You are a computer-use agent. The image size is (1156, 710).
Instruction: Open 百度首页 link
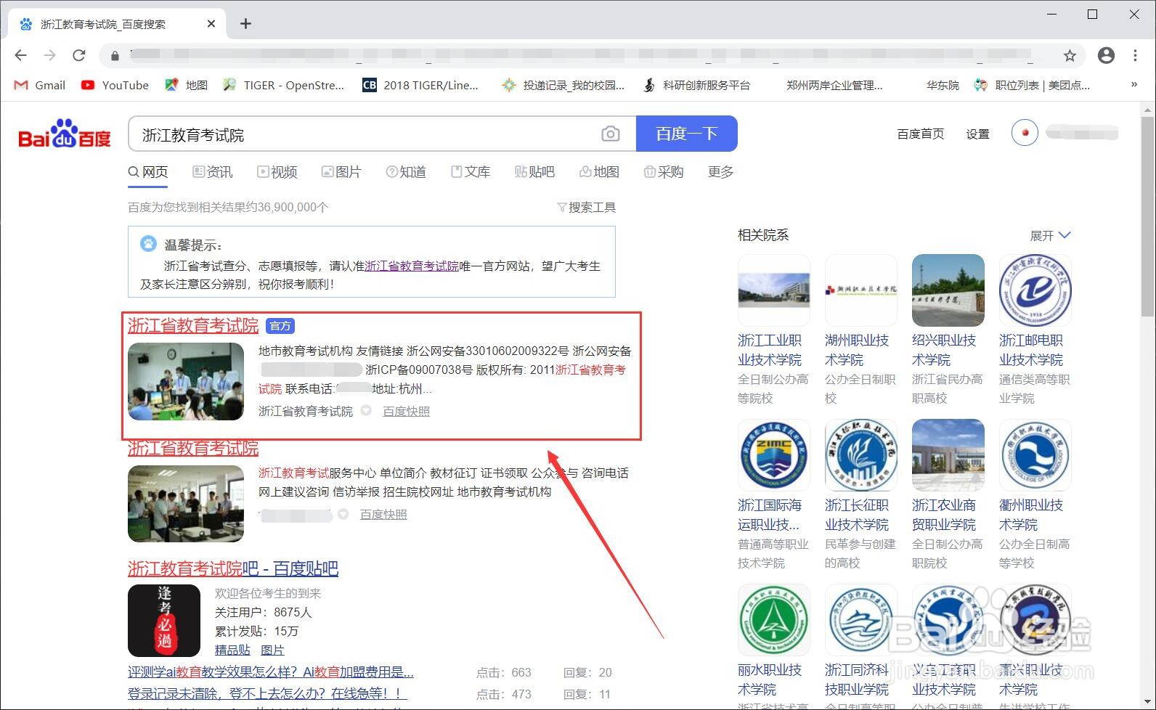click(921, 134)
